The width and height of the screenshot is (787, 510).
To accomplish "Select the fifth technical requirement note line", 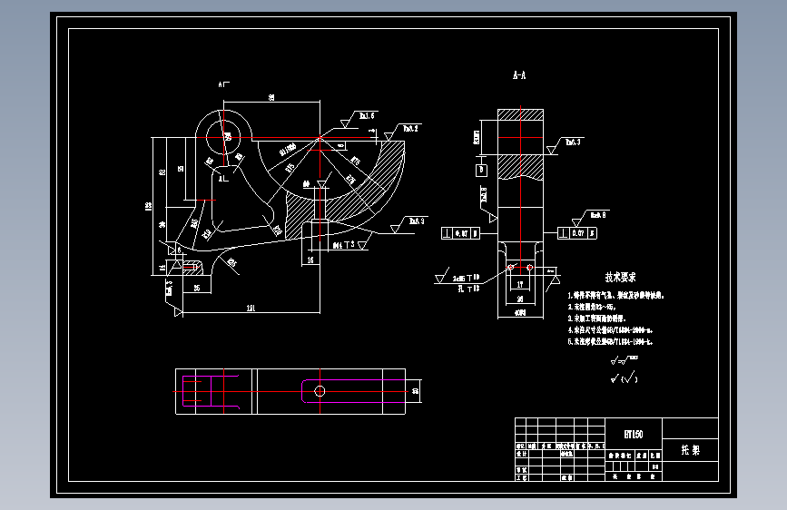I will point(610,342).
